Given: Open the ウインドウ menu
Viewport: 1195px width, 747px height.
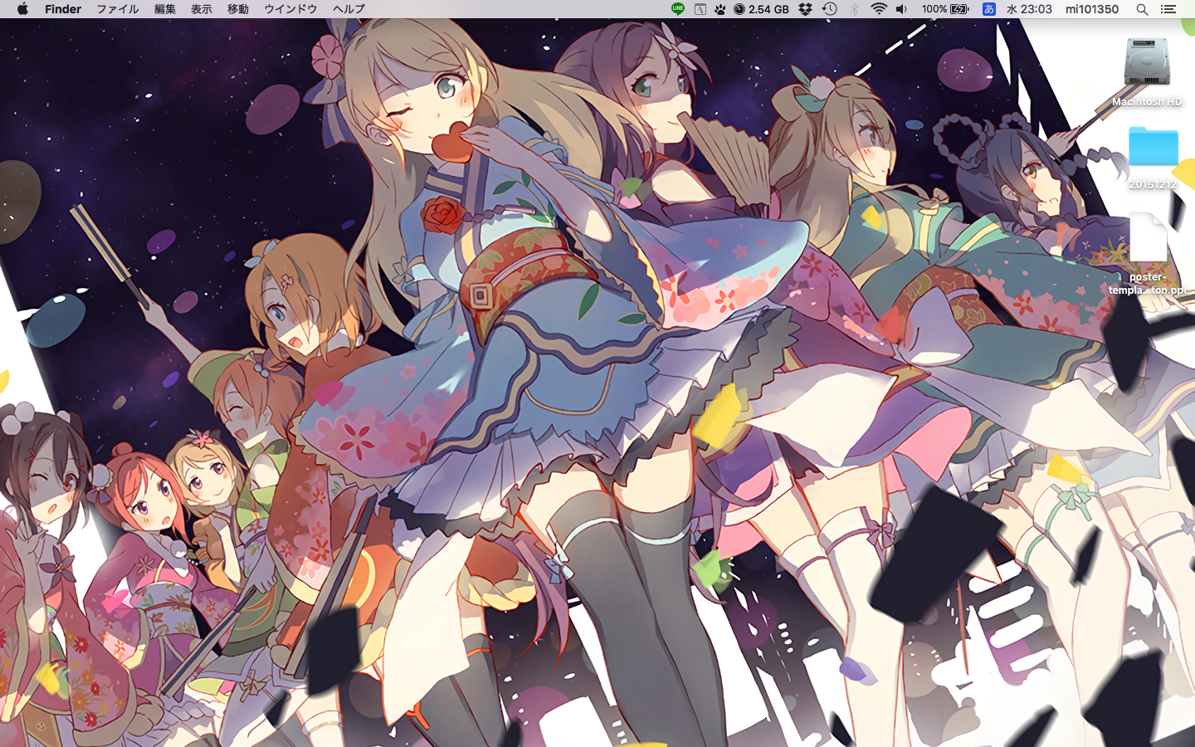Looking at the screenshot, I should tap(290, 9).
